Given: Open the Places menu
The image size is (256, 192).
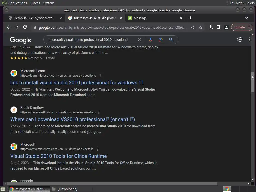Looking at the screenshot, I should click(35, 3).
